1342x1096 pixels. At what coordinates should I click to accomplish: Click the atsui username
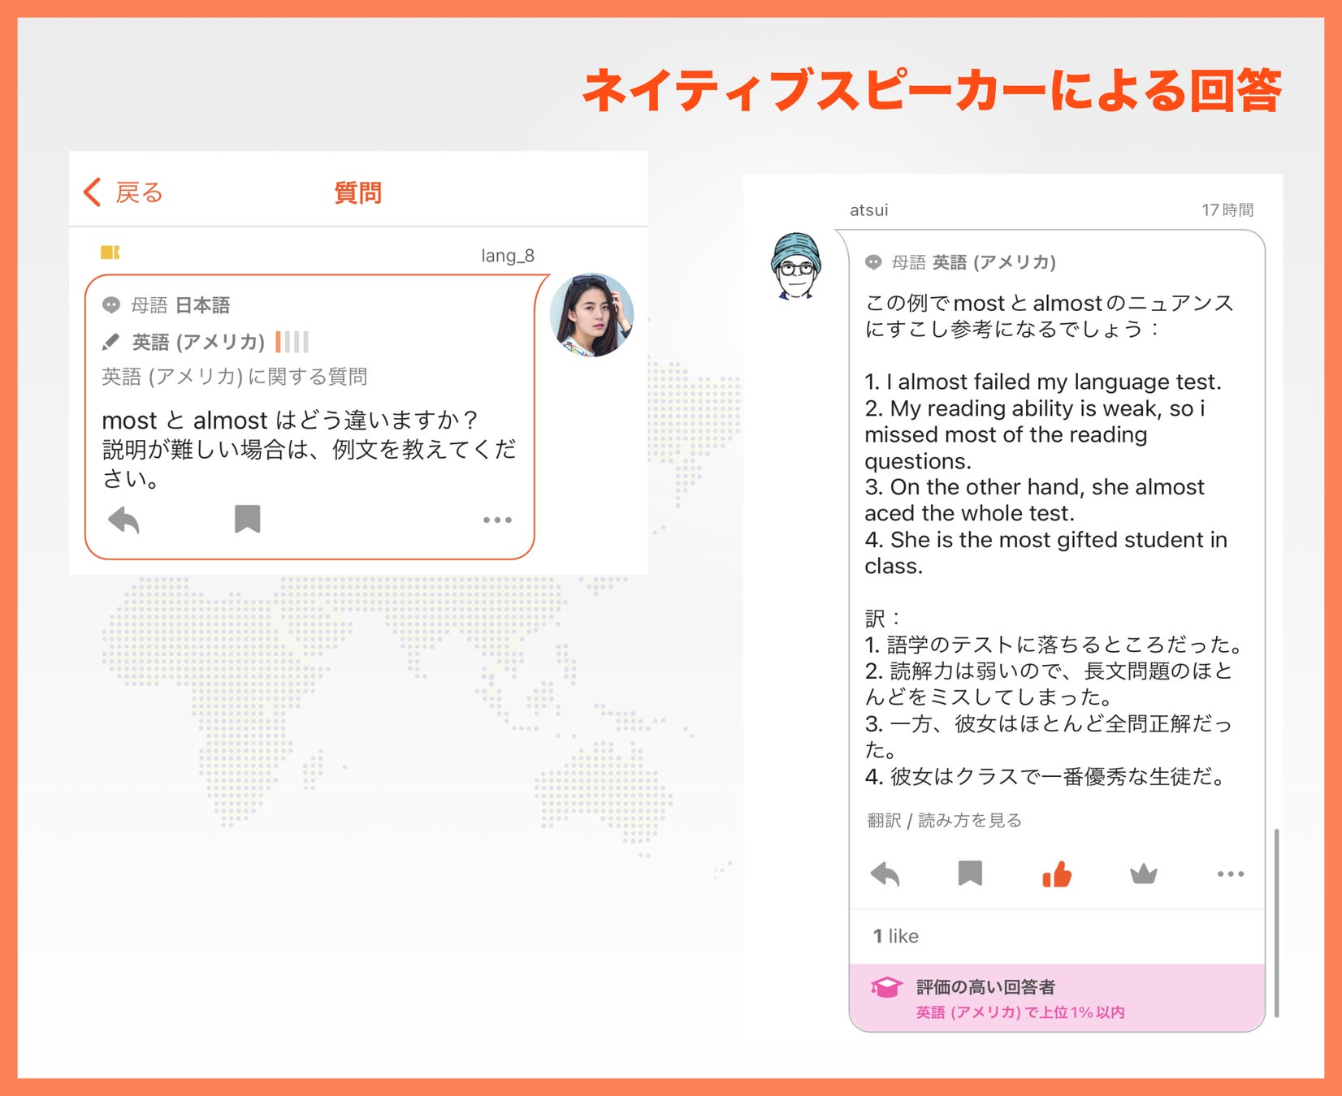(x=868, y=210)
